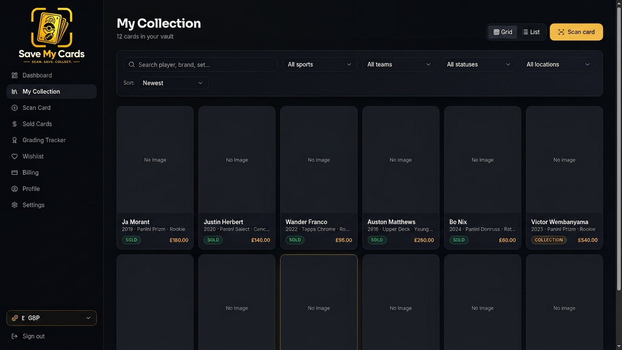This screenshot has height=350, width=622.
Task: Expand the All statuses filter
Action: (479, 64)
